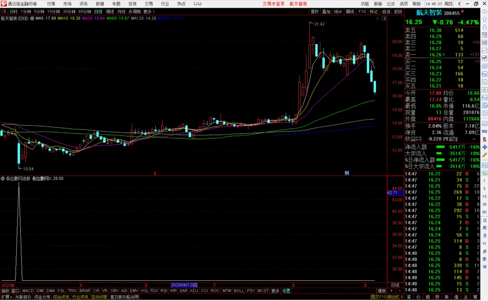Click the up arrow icon in right sidebar

click(x=484, y=19)
